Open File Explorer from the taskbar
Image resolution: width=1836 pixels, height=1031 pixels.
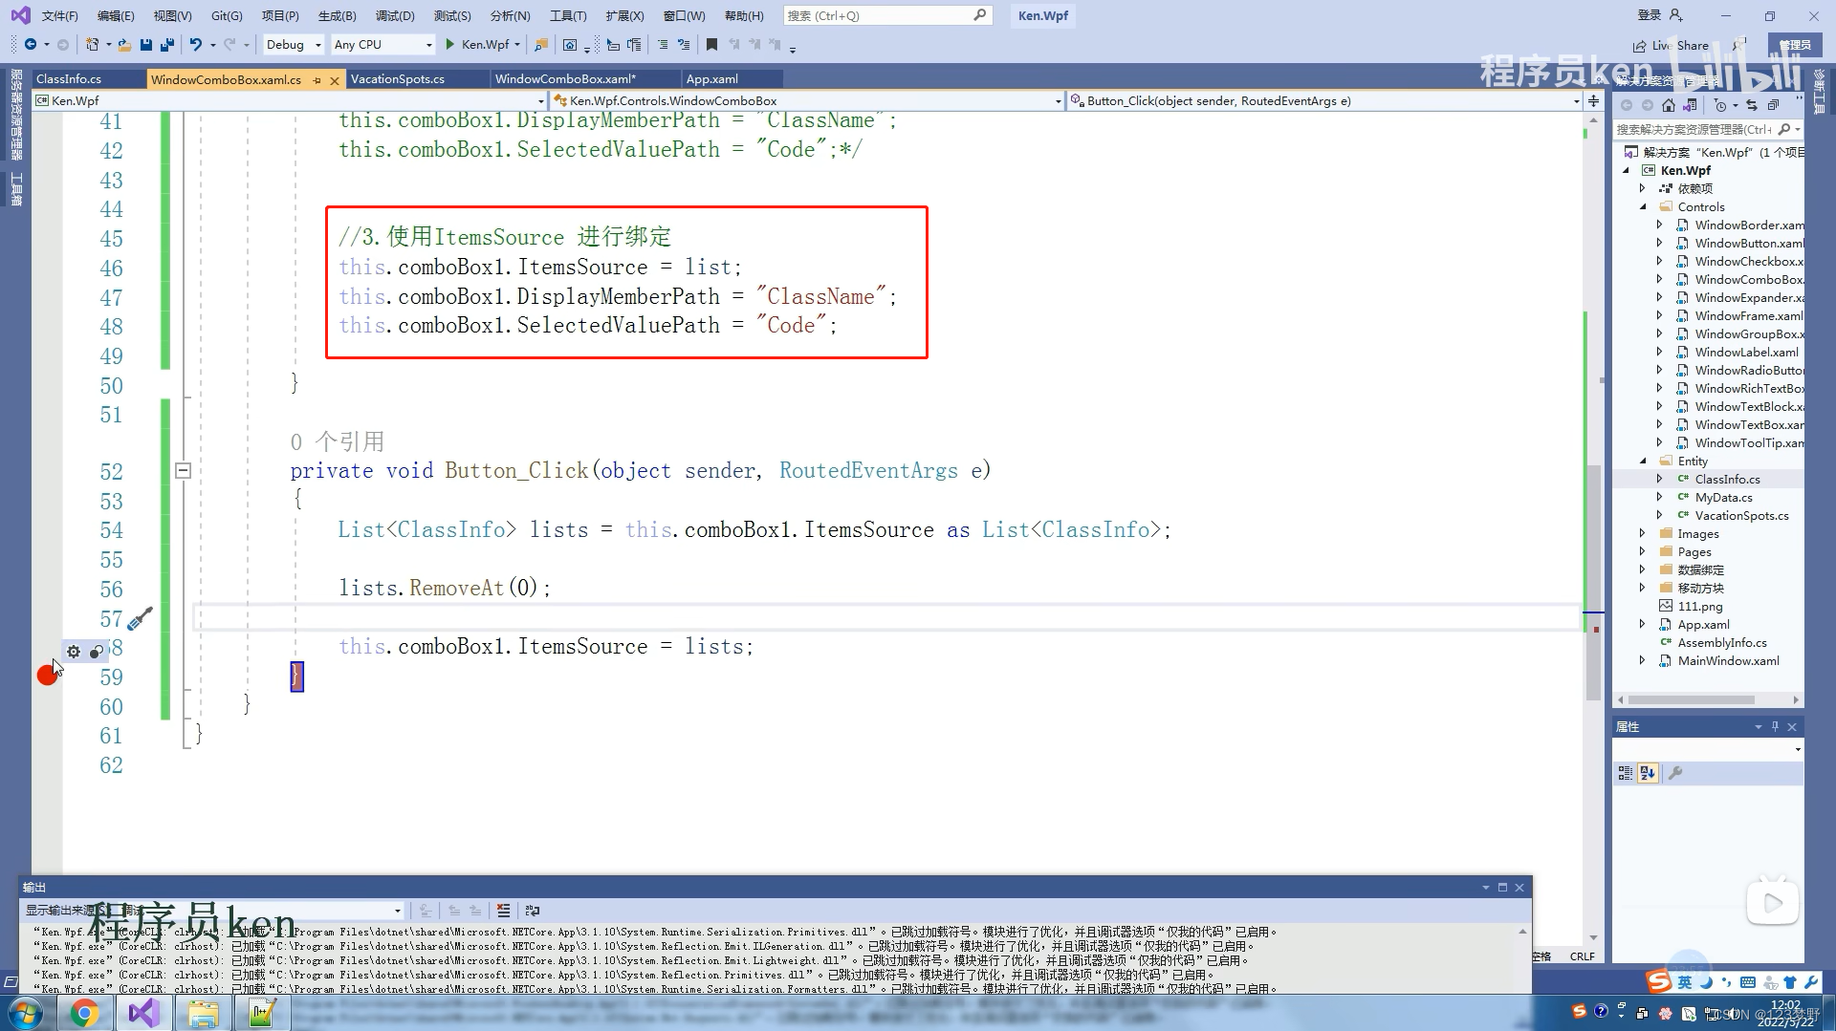(203, 1013)
